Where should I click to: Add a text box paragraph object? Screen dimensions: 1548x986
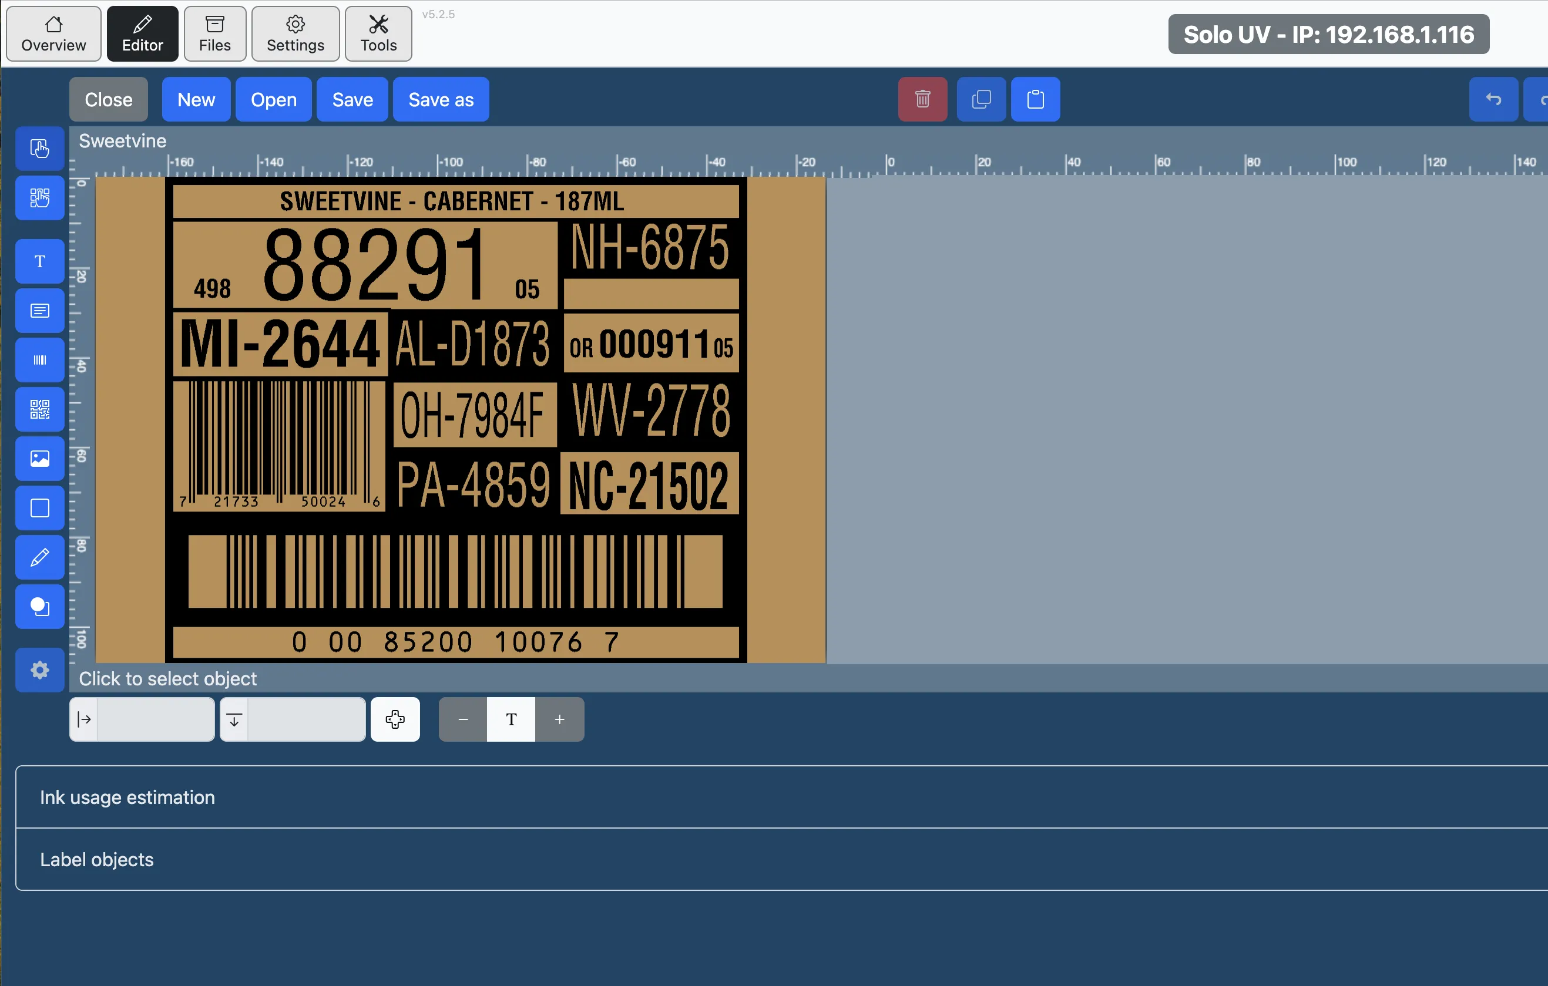pyautogui.click(x=40, y=311)
